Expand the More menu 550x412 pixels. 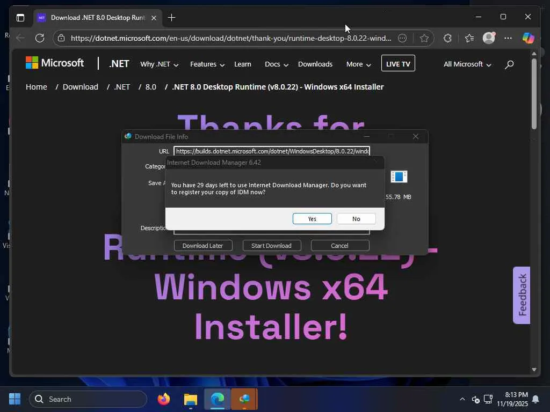pos(358,64)
